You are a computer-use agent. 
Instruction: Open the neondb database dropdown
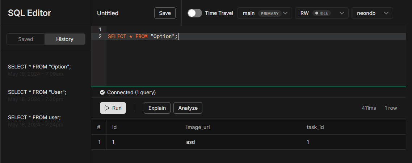(x=372, y=13)
